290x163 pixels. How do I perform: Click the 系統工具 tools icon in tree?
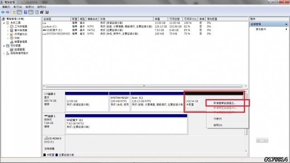[x=8, y=23]
